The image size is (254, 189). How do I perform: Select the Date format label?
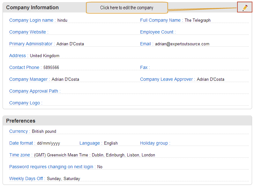point(21,143)
